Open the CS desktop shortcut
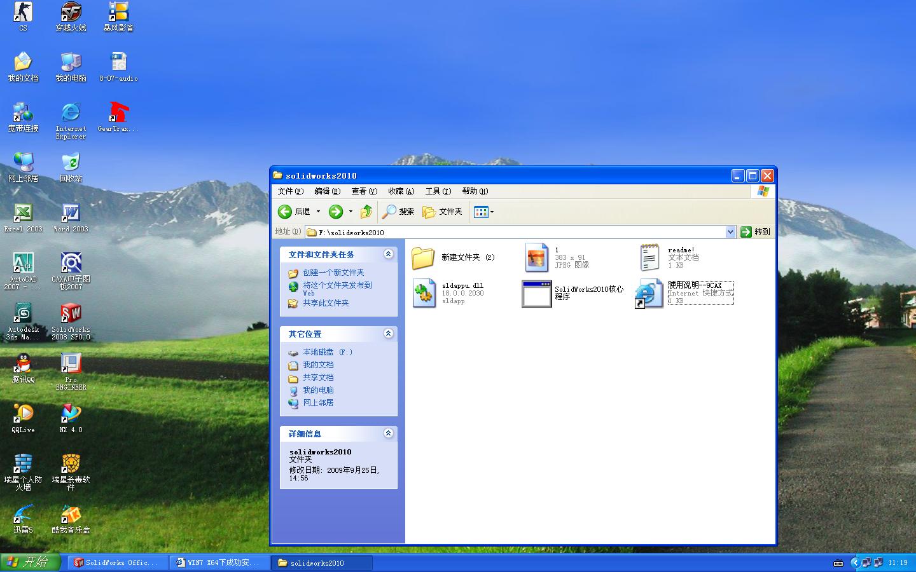Screen dimensions: 916x572 [x=23, y=17]
